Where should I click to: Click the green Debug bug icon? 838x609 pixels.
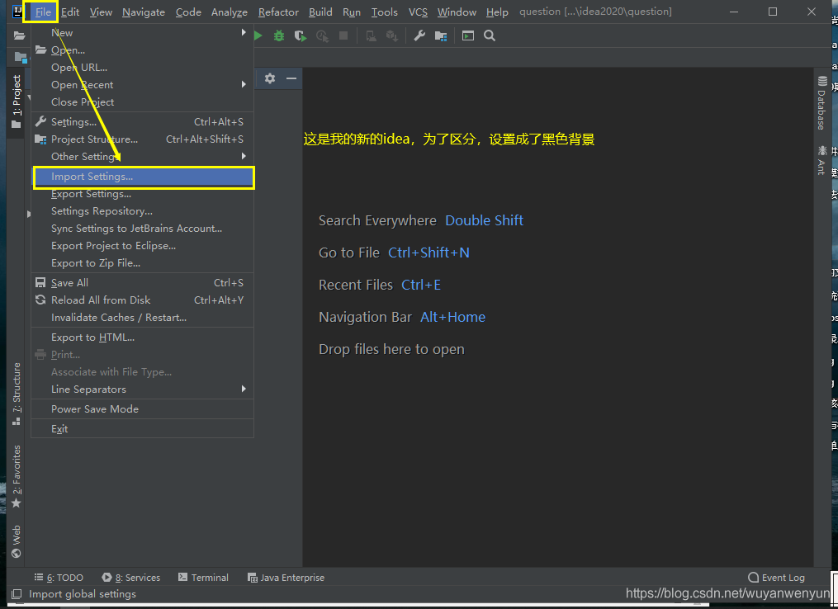[279, 35]
